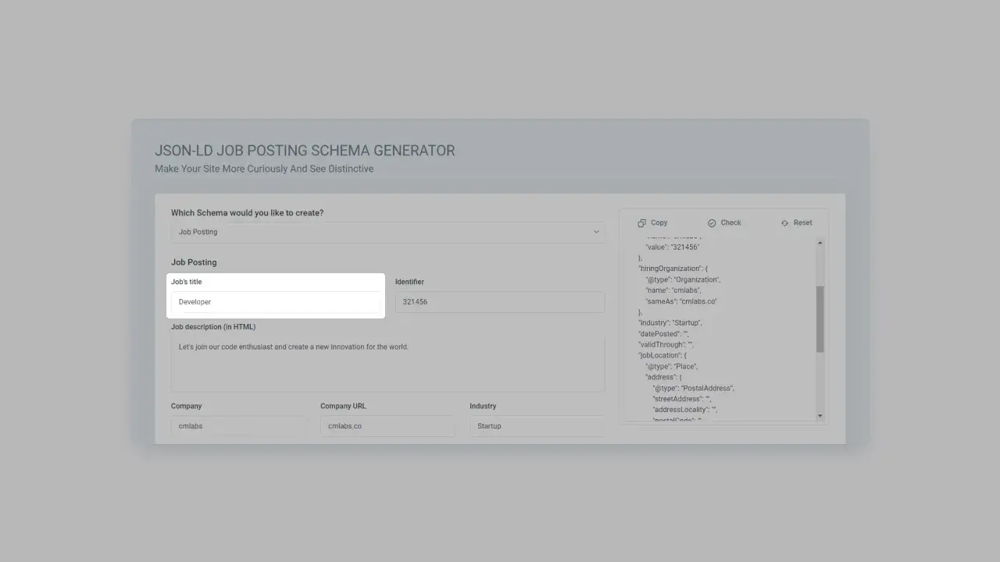This screenshot has height=562, width=1000.
Task: Focus the Company URL field showing cmlabs.co
Action: pos(387,425)
